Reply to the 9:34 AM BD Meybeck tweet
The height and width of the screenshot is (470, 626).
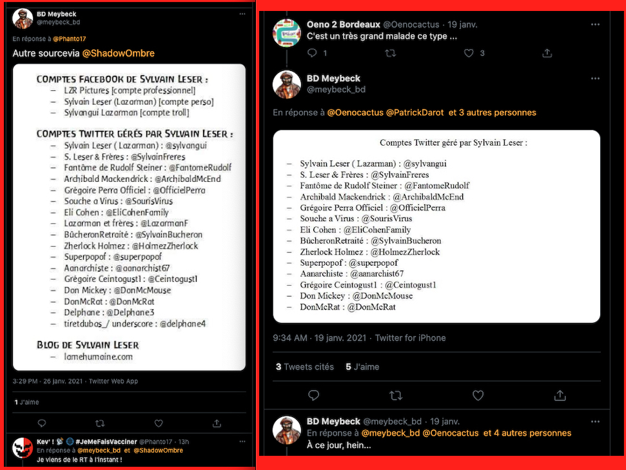pos(314,395)
